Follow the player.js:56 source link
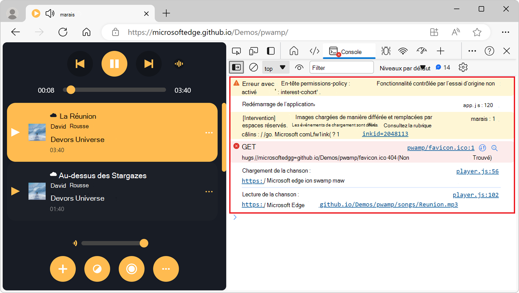The image size is (519, 293). [477, 171]
